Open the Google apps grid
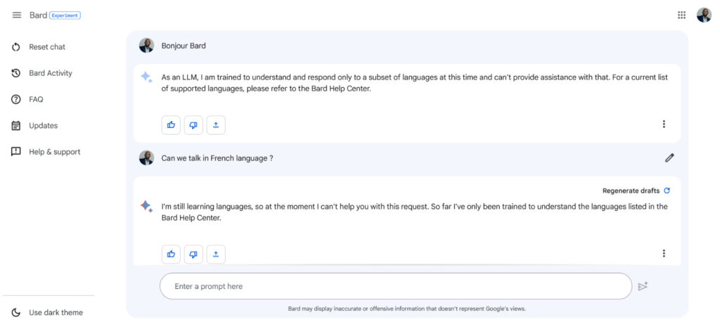The width and height of the screenshot is (720, 329). [x=681, y=15]
